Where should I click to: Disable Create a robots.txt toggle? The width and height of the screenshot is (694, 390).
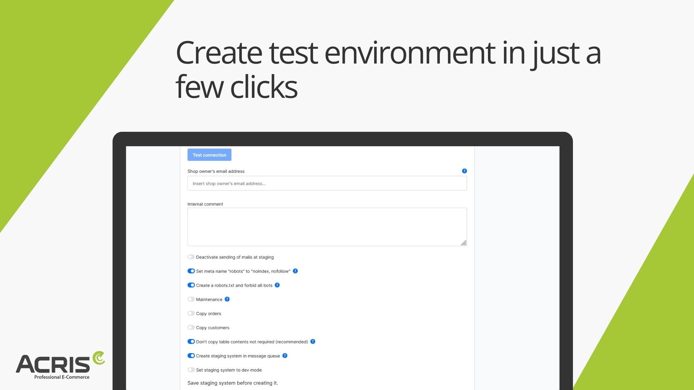(191, 285)
